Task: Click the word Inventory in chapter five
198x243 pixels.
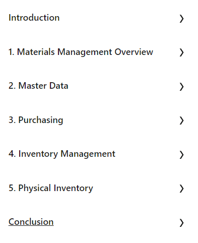Action: coord(74,188)
